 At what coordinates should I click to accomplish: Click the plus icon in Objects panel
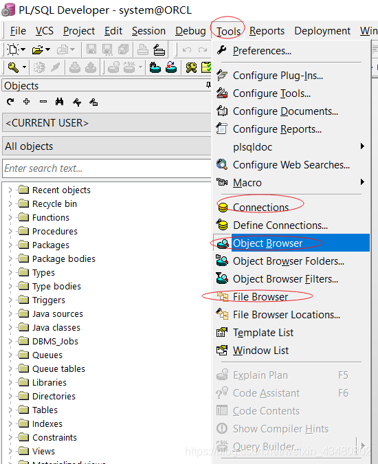tap(27, 102)
